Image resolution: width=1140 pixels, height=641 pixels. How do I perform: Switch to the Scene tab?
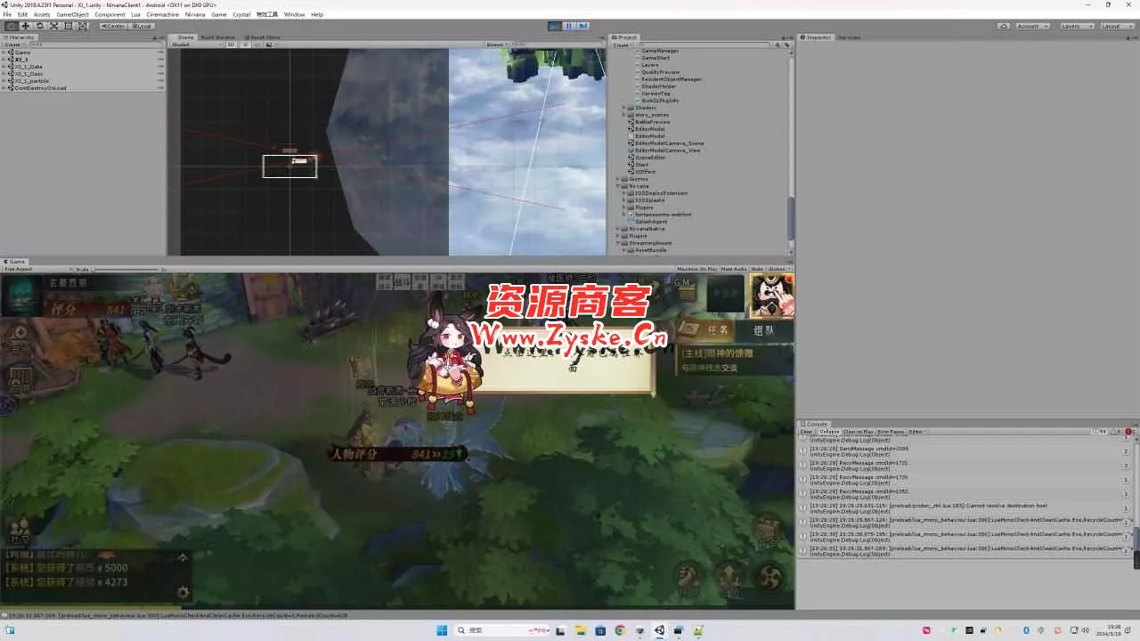(x=185, y=37)
